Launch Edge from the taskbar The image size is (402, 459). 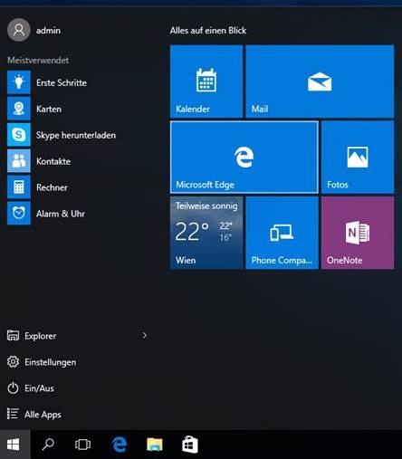[120, 445]
